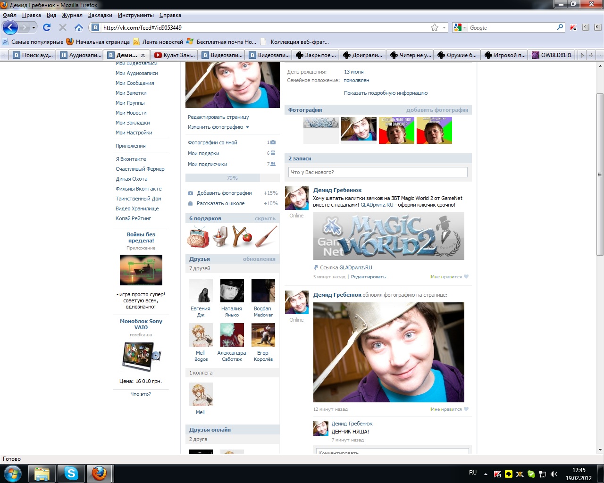Click the Firefox reload page icon

tap(47, 27)
